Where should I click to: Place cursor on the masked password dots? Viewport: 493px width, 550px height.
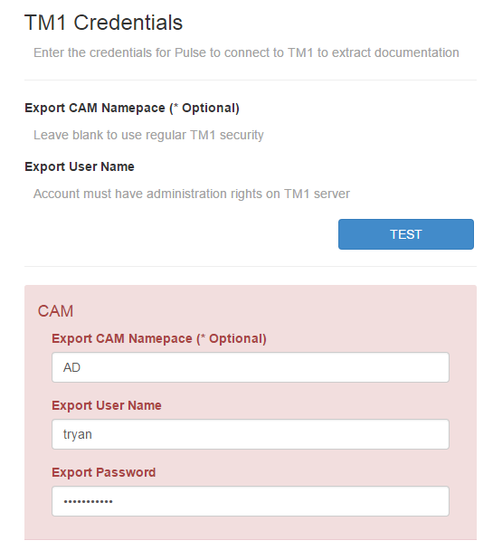point(88,501)
